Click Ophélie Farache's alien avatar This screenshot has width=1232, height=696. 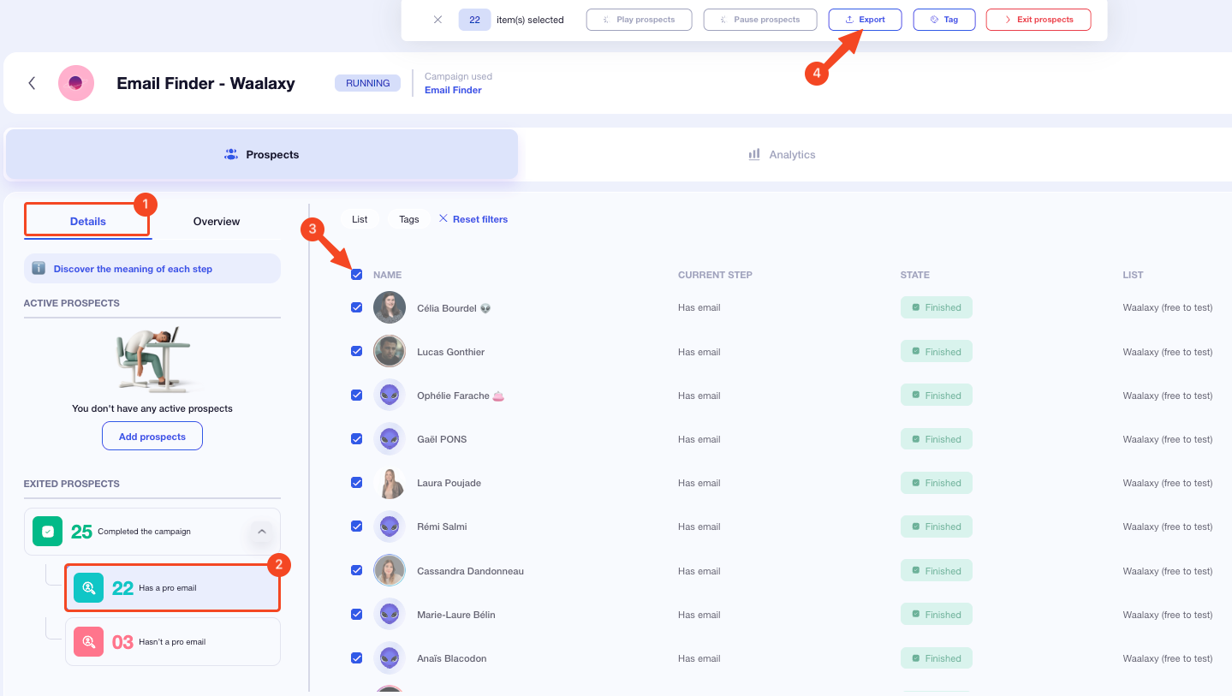pos(390,395)
